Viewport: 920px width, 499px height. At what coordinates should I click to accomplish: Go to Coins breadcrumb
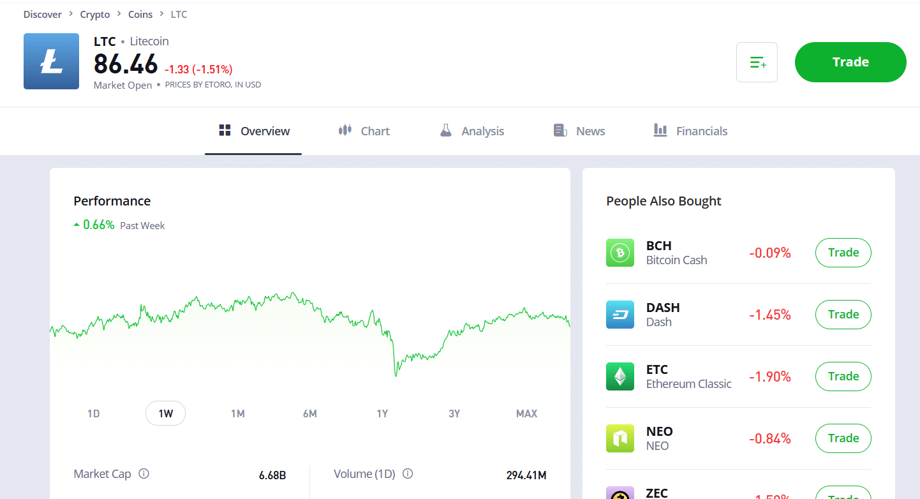[x=140, y=14]
